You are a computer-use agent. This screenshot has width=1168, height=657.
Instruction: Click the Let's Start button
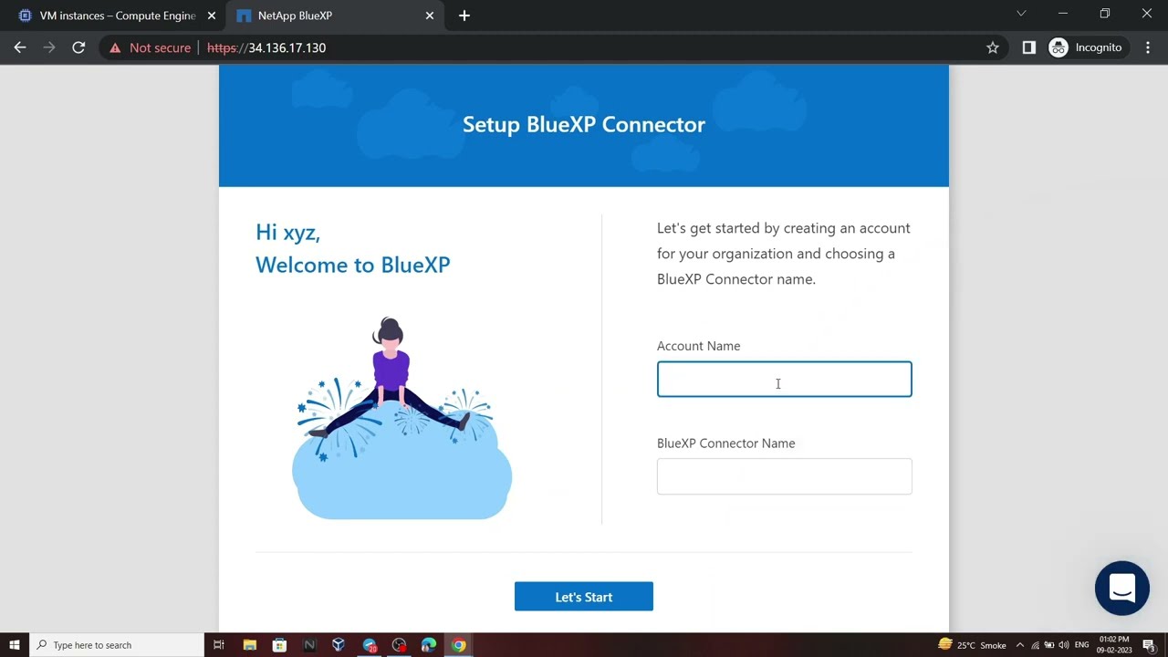(584, 597)
